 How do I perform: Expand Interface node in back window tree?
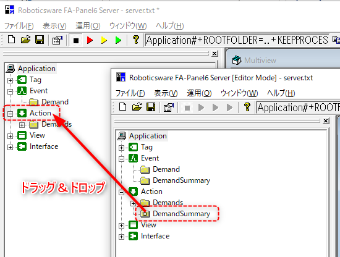pos(10,147)
